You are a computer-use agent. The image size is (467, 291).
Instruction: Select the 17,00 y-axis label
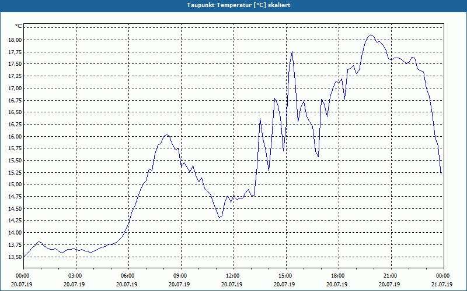point(15,88)
